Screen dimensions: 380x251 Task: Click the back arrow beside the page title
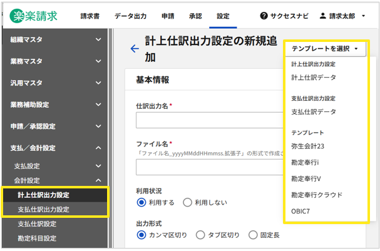tap(134, 49)
